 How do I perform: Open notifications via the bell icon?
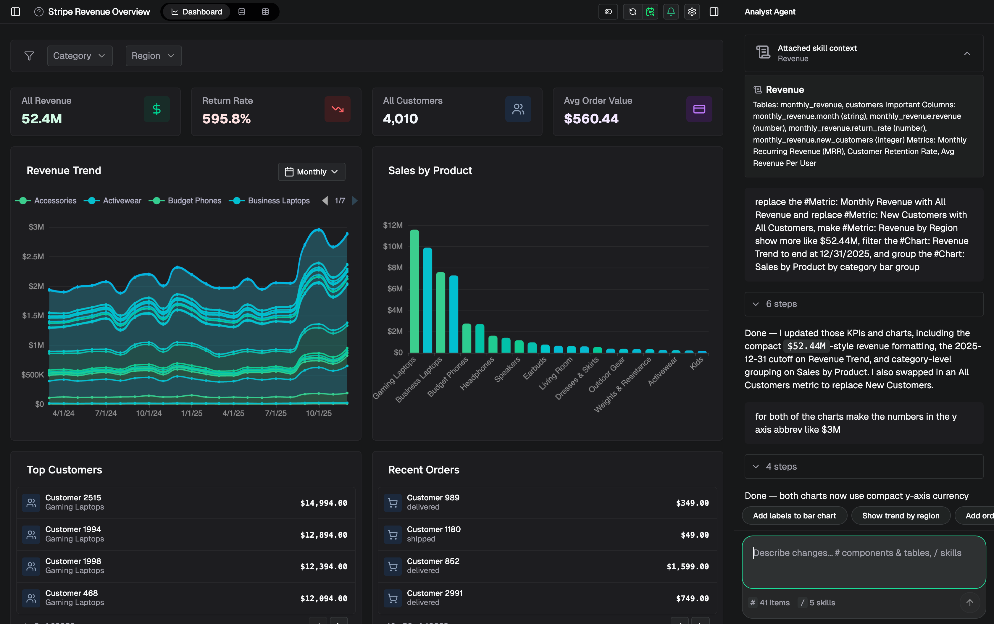tap(671, 12)
